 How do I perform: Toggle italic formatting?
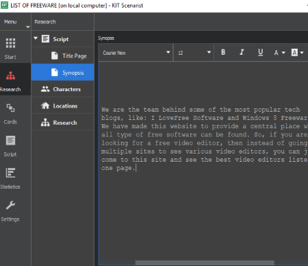click(242, 52)
